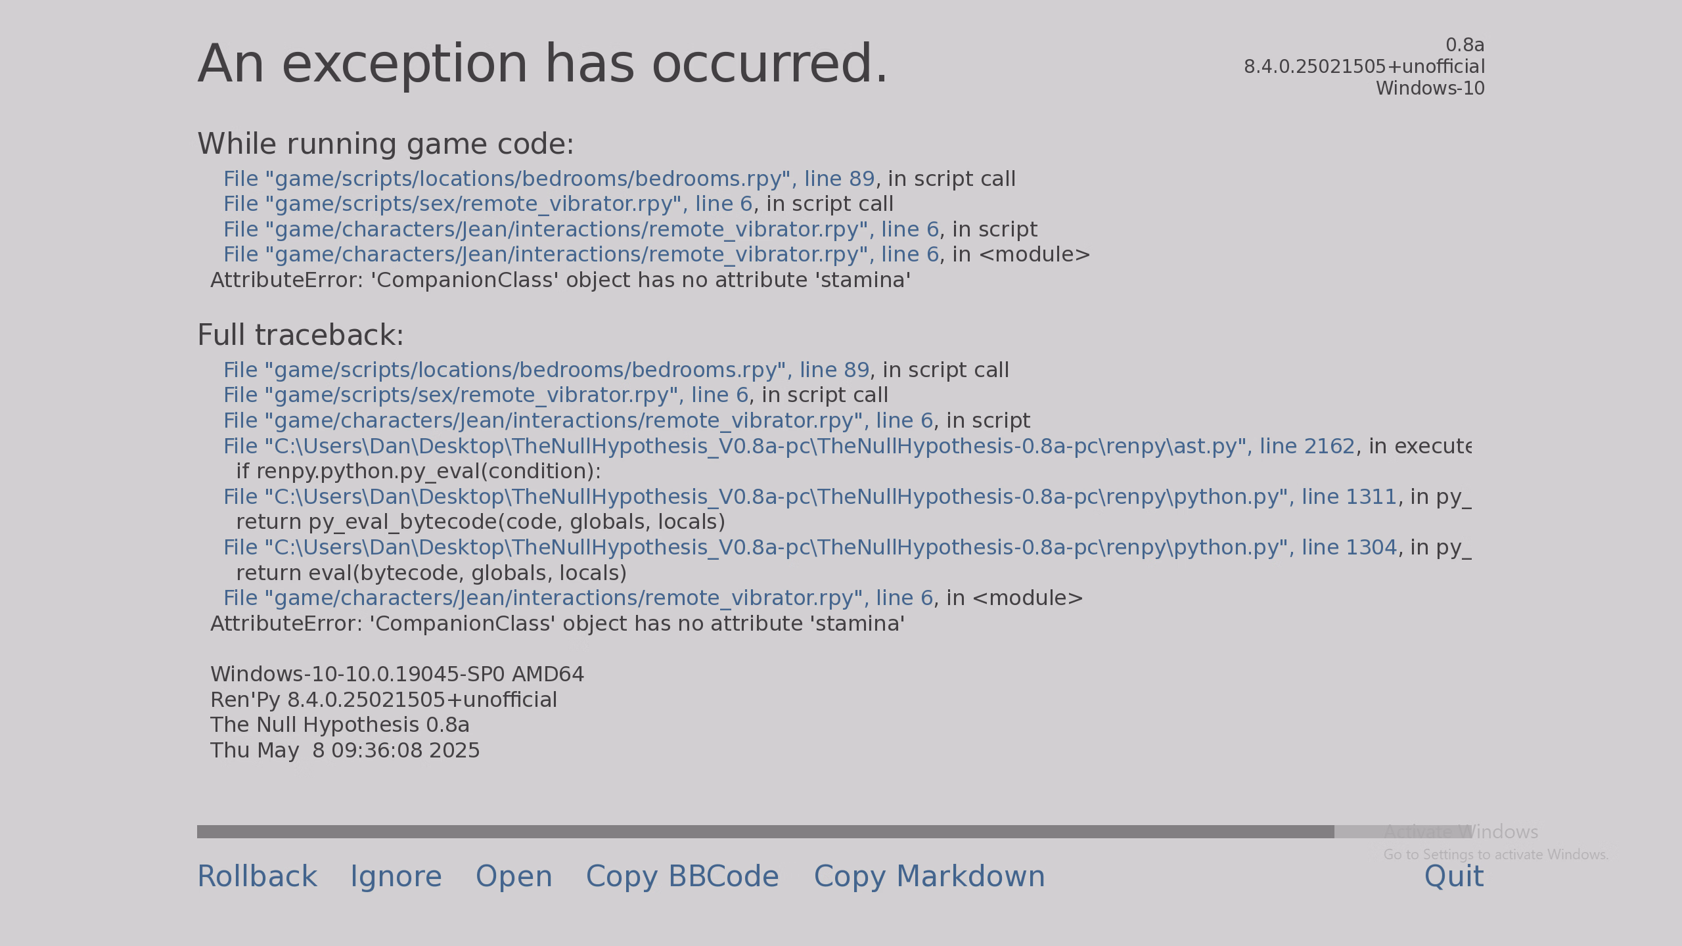The height and width of the screenshot is (946, 1682).
Task: Copy the error as Markdown
Action: click(929, 876)
